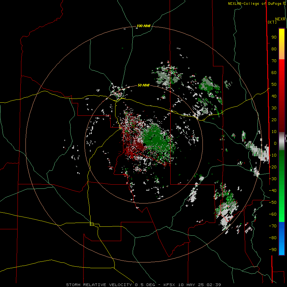
Task: Click the positive 20 value on the scale
Action: [x=274, y=120]
